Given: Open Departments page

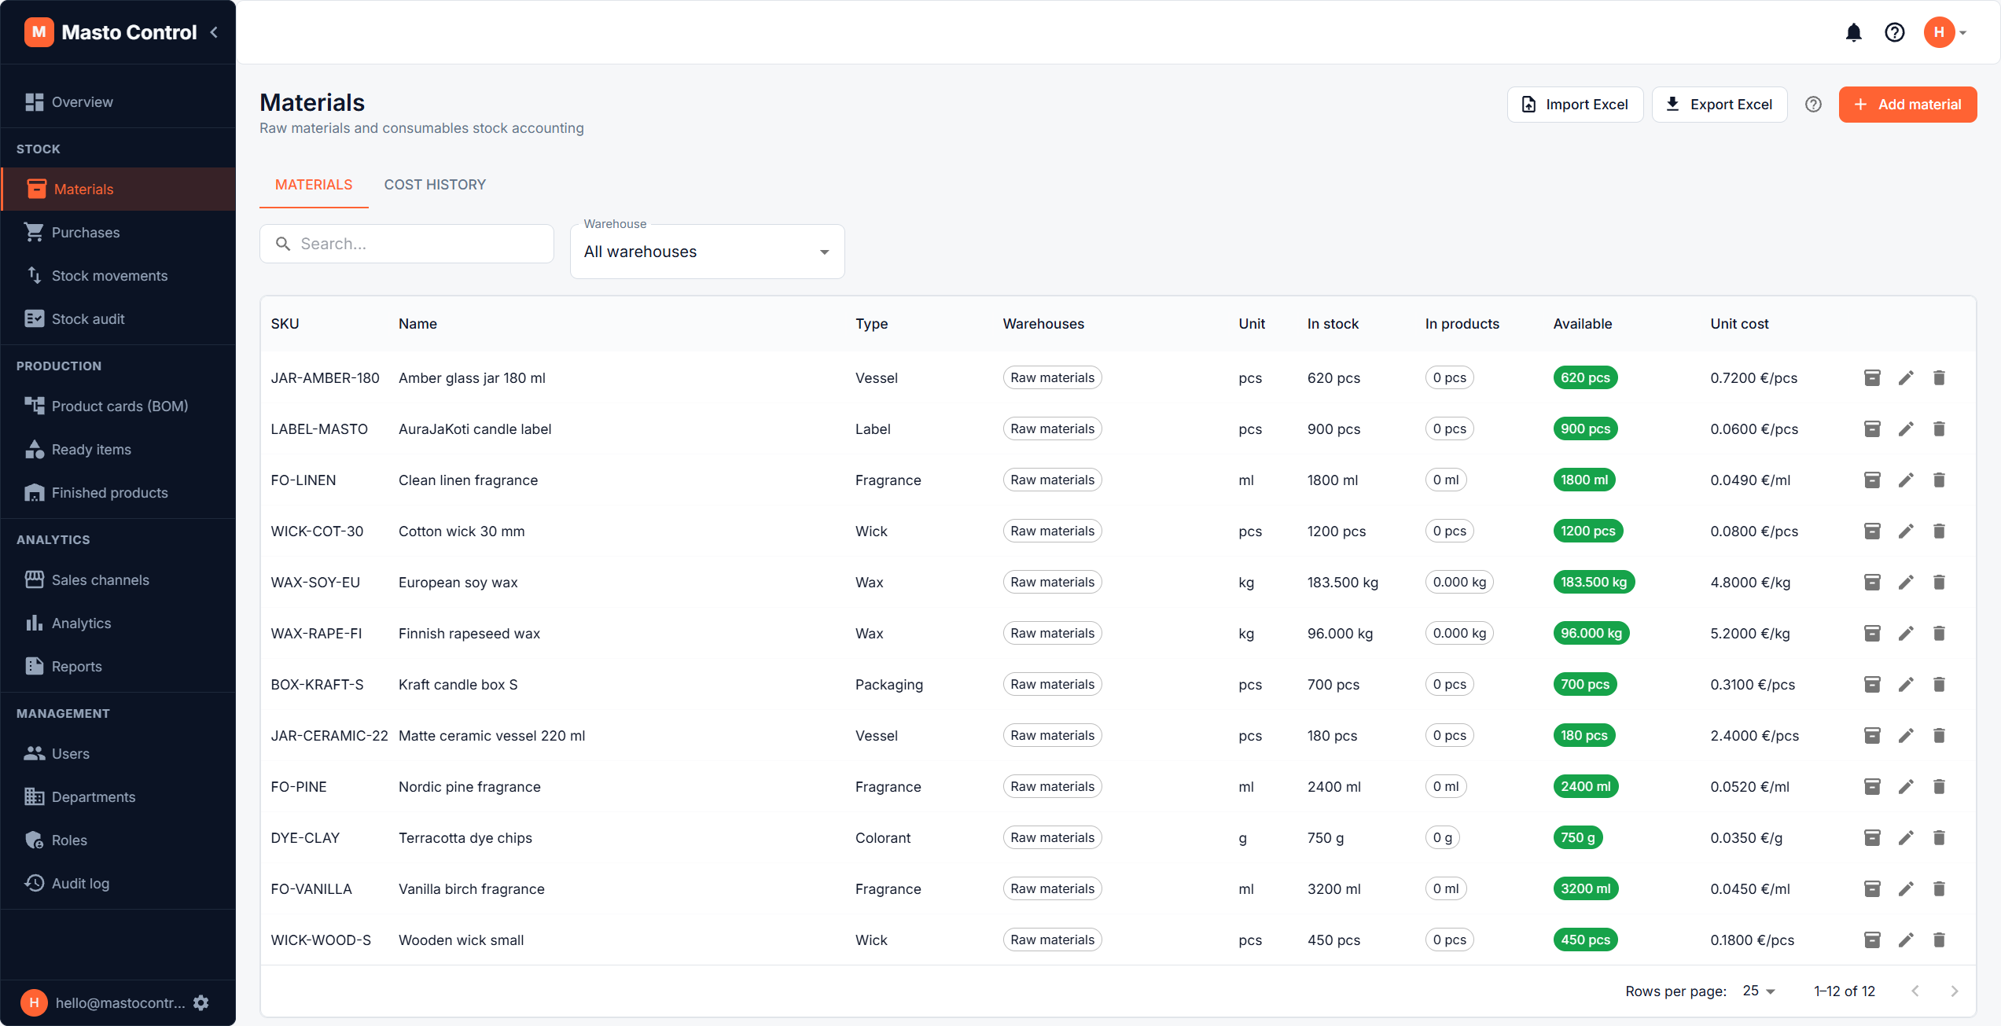Looking at the screenshot, I should click(118, 797).
